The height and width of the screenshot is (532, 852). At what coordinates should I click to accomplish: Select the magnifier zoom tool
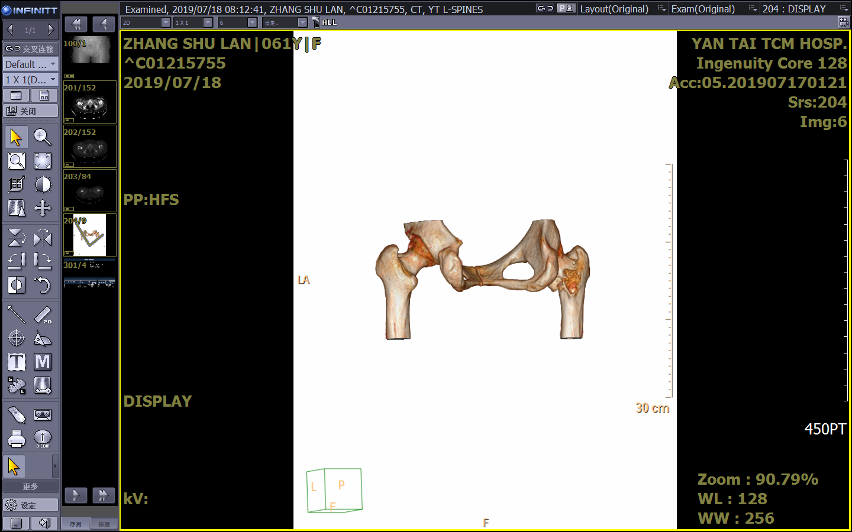click(x=42, y=137)
